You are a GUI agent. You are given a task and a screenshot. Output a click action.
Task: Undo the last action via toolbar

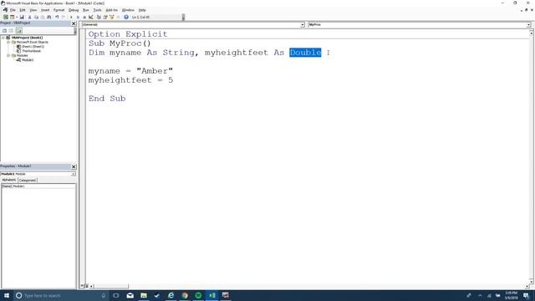57,17
